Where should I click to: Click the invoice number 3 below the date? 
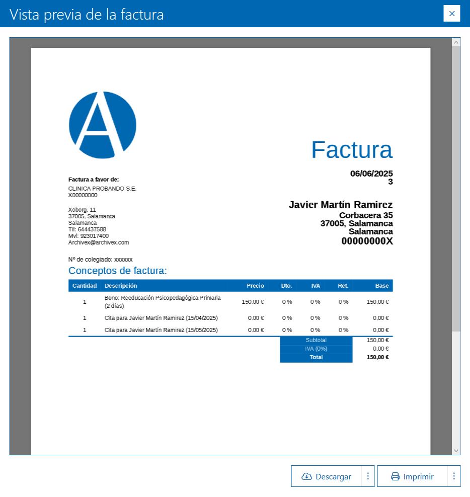pos(390,181)
